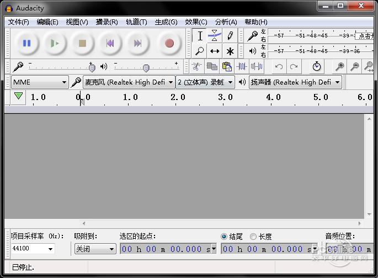Click the Pause transport button
Viewport: 378px width, 278px height.
26,43
